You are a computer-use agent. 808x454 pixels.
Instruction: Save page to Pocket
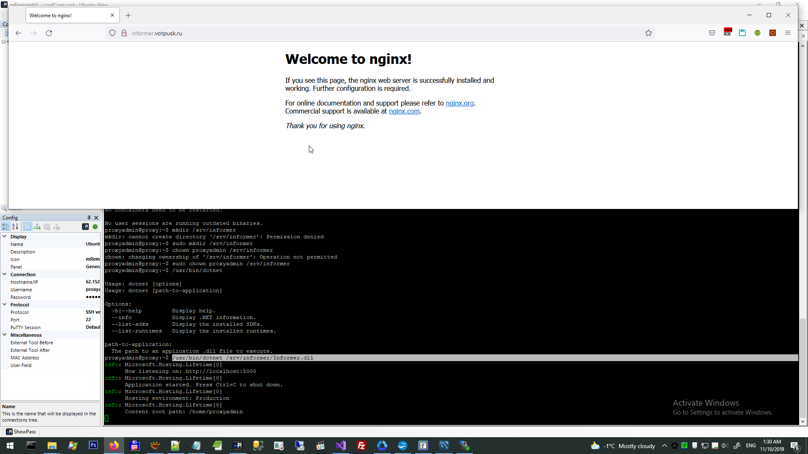(712, 33)
